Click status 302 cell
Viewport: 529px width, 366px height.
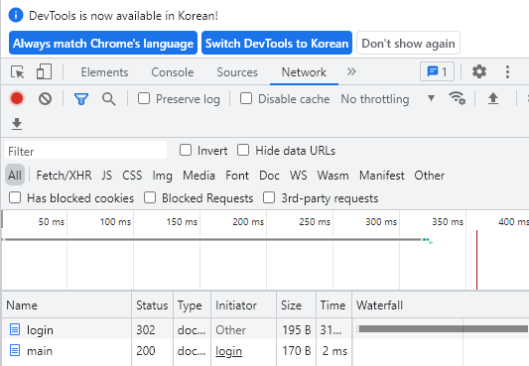click(146, 329)
